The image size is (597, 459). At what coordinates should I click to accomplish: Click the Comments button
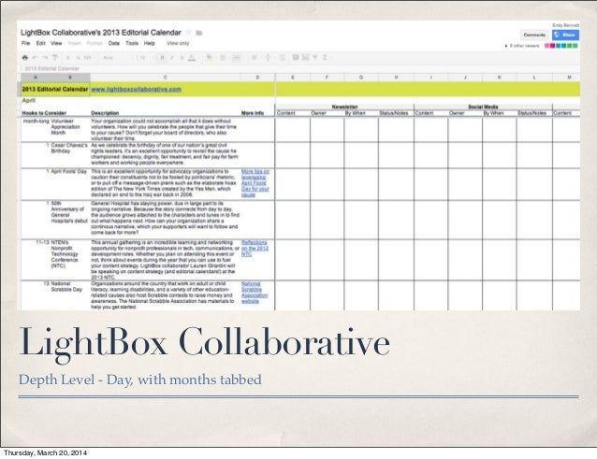[534, 35]
